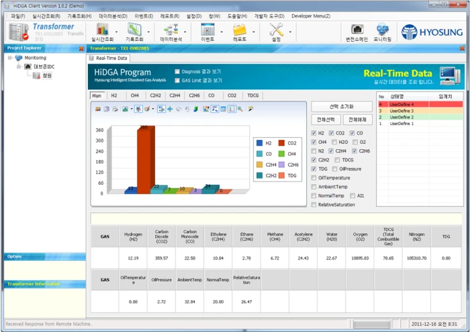Screen dimensions: 470x332
Task: Click the chart properties wand icon
Action: (x=250, y=109)
